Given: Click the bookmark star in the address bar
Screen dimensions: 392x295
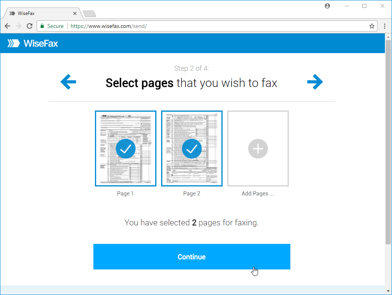Looking at the screenshot, I should [372, 26].
